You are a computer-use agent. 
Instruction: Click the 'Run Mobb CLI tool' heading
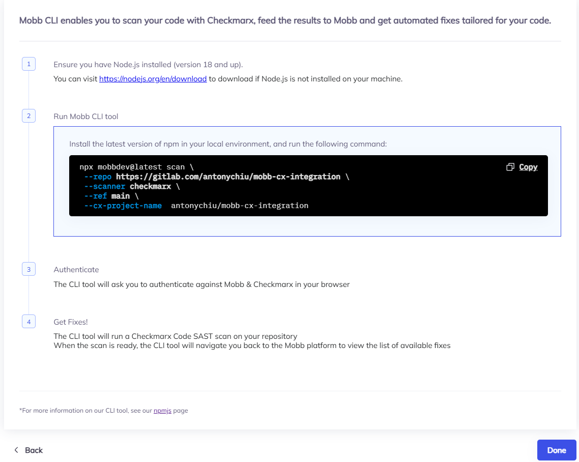click(x=86, y=117)
